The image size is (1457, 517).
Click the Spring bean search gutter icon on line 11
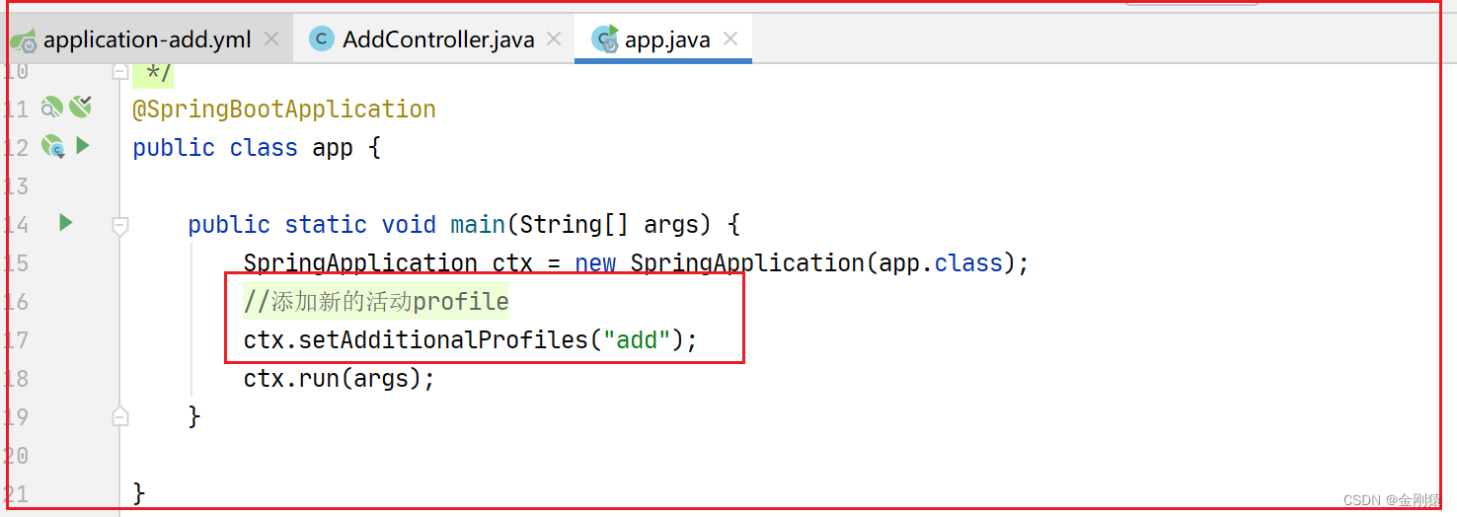pyautogui.click(x=52, y=108)
